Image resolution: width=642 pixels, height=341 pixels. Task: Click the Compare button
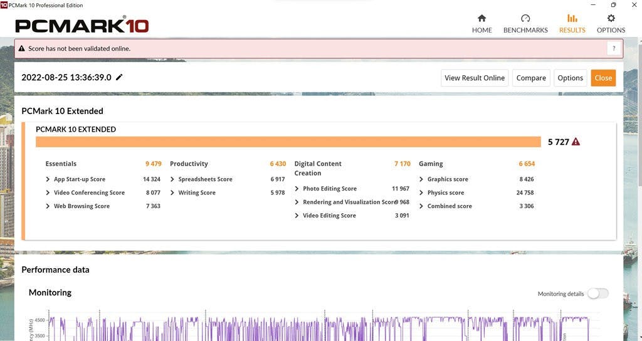click(530, 78)
